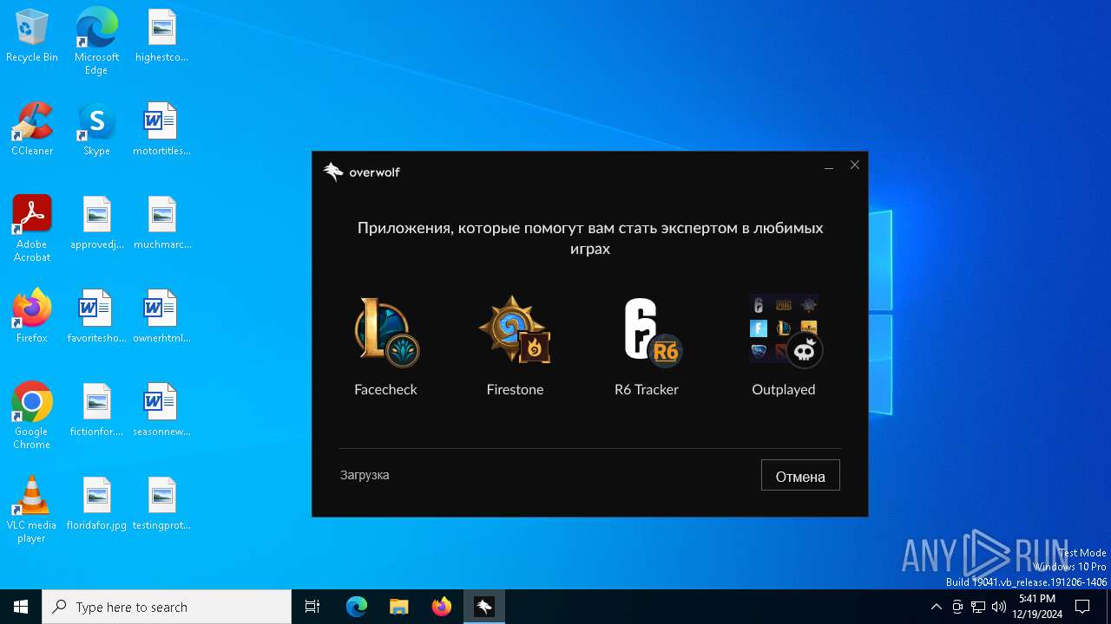The image size is (1111, 624).
Task: Open the Action Center notifications icon
Action: click(1082, 607)
